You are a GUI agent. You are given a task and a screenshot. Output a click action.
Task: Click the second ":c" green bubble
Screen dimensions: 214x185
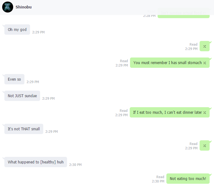coord(205,146)
